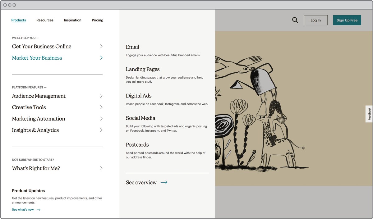Image resolution: width=373 pixels, height=219 pixels.
Task: Select the Landing Pages heading
Action: point(143,69)
